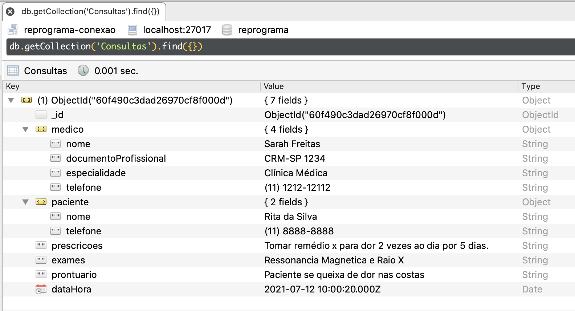
Task: Click the Type column header
Action: 546,86
